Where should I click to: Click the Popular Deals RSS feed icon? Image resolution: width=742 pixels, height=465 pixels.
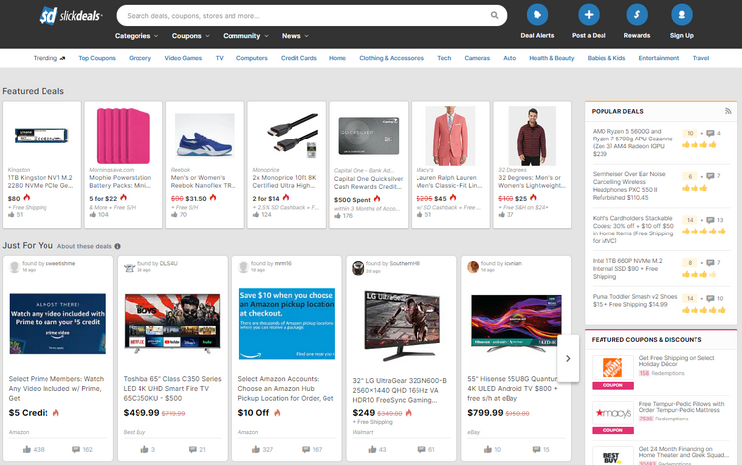(728, 111)
